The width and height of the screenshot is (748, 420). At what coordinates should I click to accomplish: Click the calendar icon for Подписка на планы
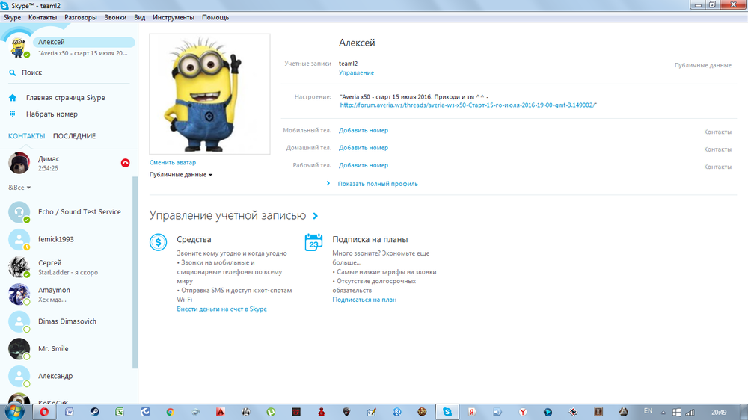point(314,242)
